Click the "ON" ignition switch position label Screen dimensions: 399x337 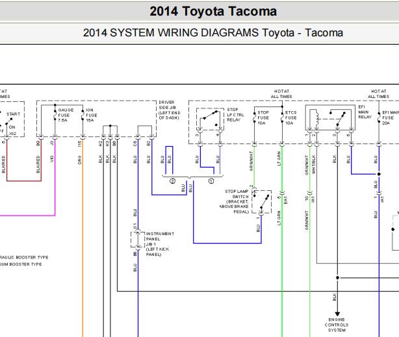[12, 127]
